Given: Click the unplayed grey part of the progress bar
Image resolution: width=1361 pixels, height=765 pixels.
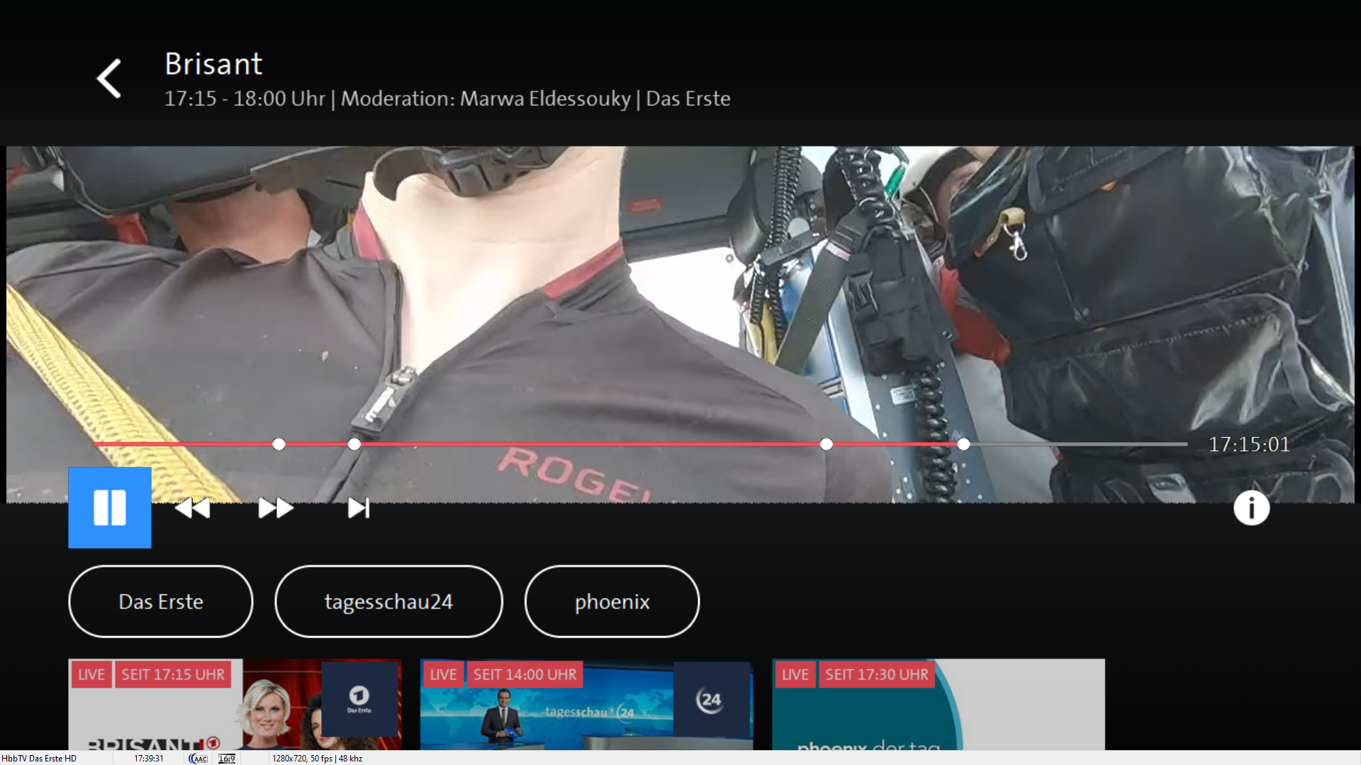Looking at the screenshot, I should (1079, 444).
